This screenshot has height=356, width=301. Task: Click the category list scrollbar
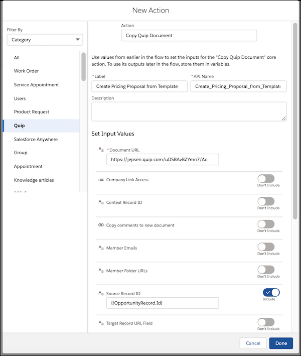(83, 67)
